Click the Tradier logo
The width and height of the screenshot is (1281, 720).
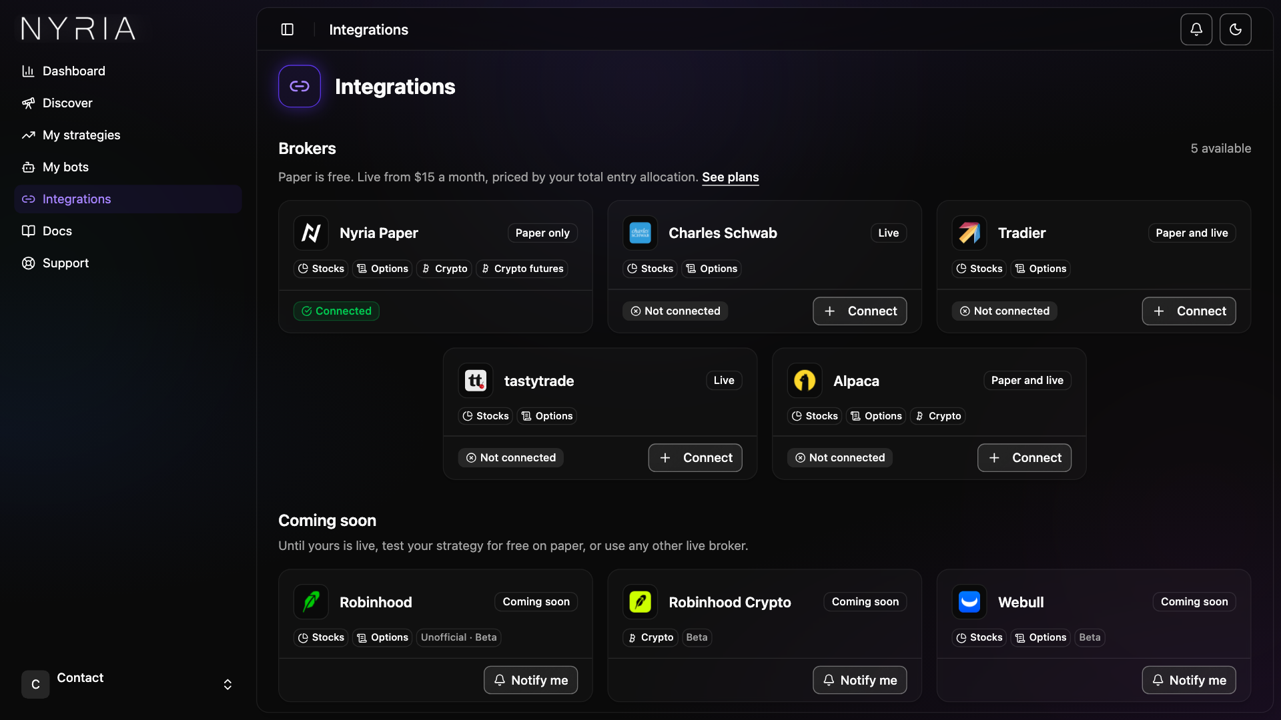[969, 233]
